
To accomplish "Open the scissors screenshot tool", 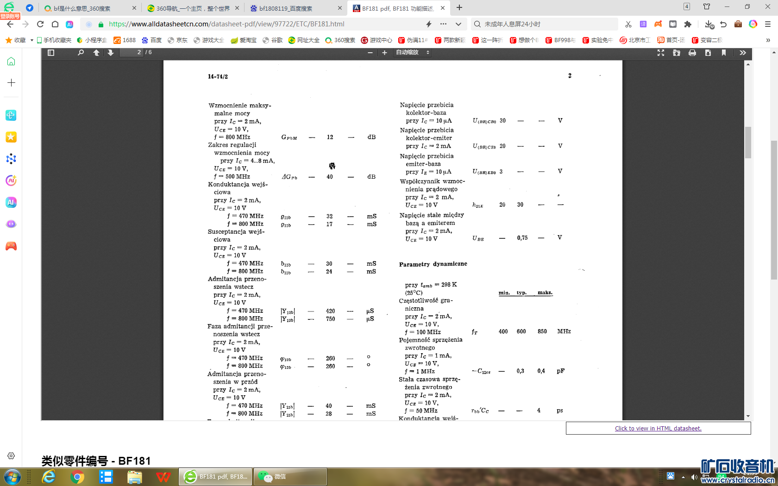I will [x=628, y=24].
